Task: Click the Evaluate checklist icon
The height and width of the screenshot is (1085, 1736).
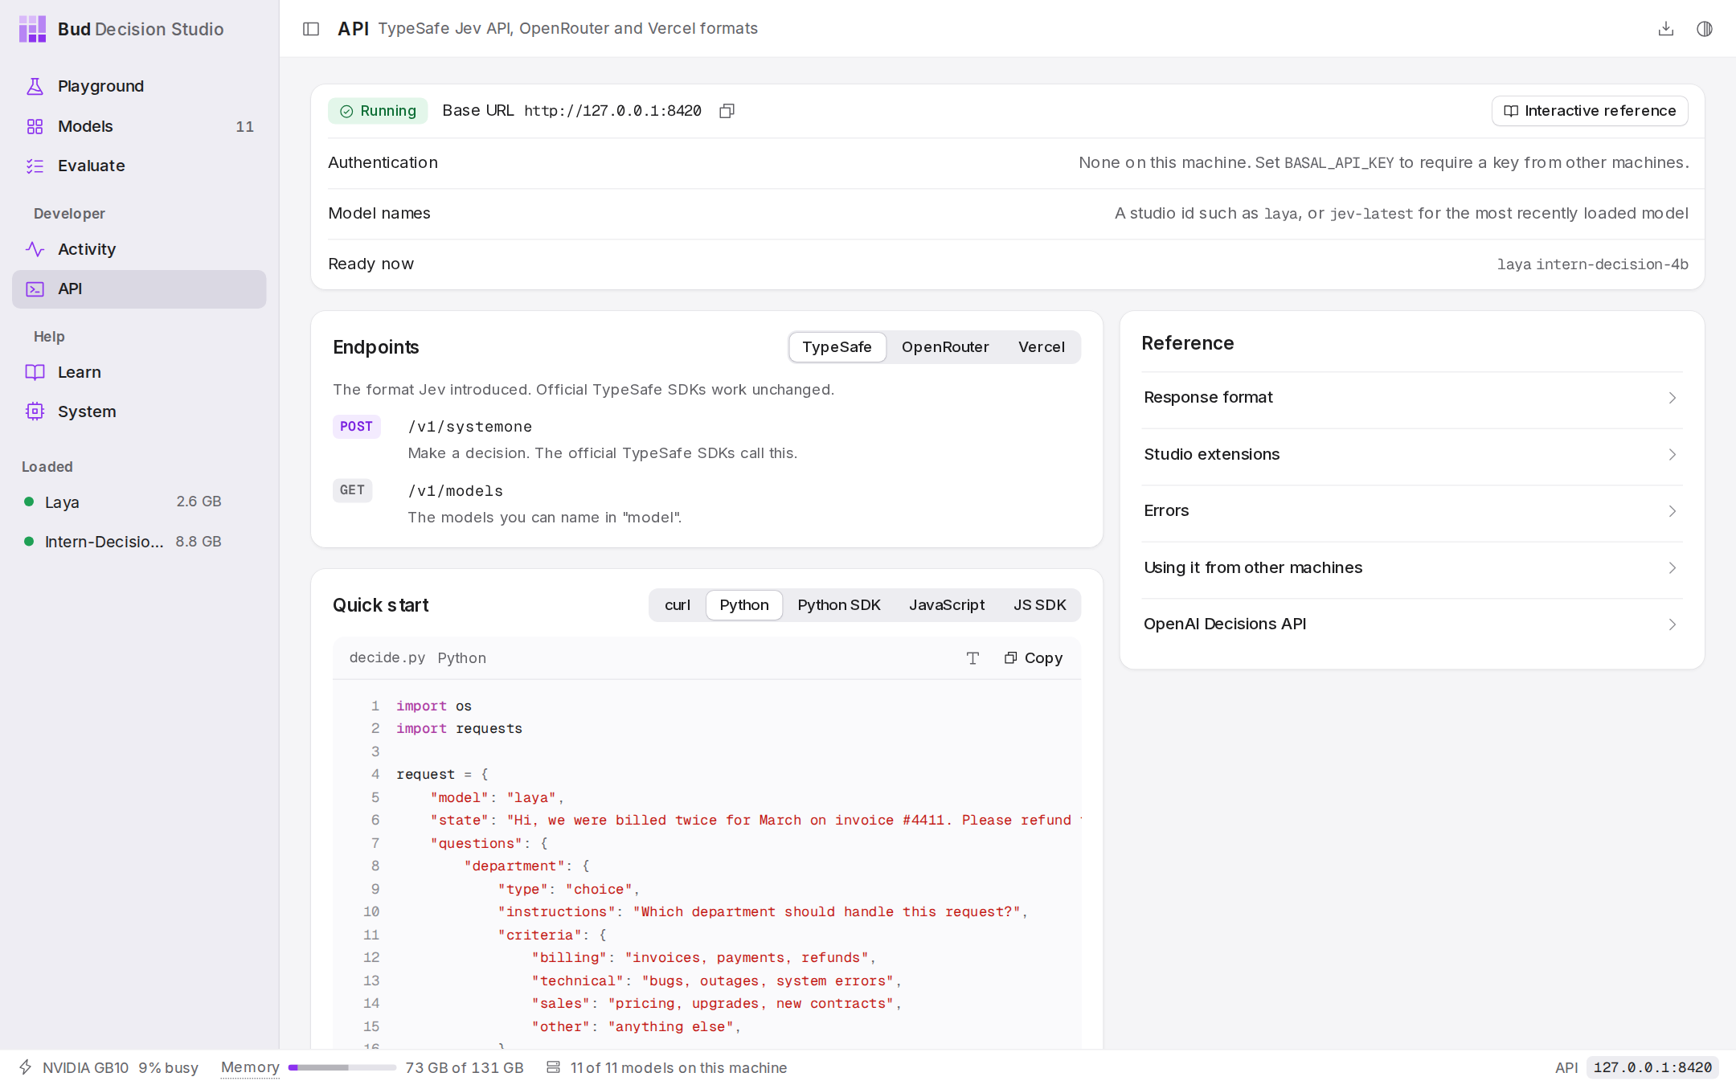Action: pyautogui.click(x=35, y=166)
